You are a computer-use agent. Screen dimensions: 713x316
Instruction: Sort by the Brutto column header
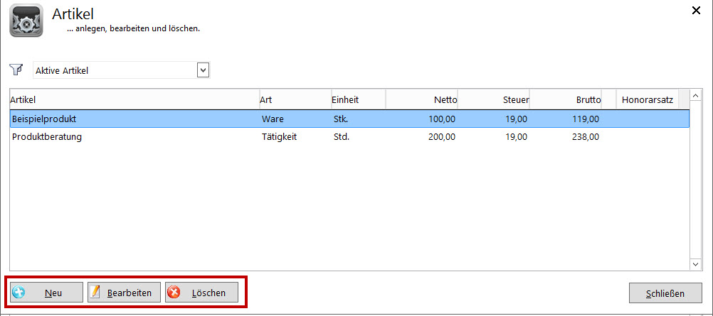566,100
